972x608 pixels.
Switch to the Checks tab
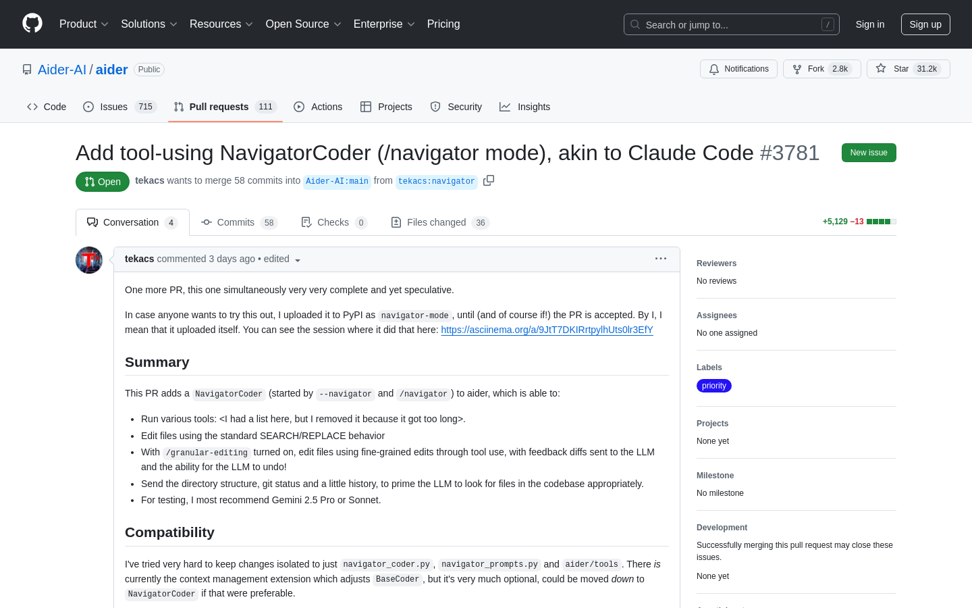(x=334, y=222)
